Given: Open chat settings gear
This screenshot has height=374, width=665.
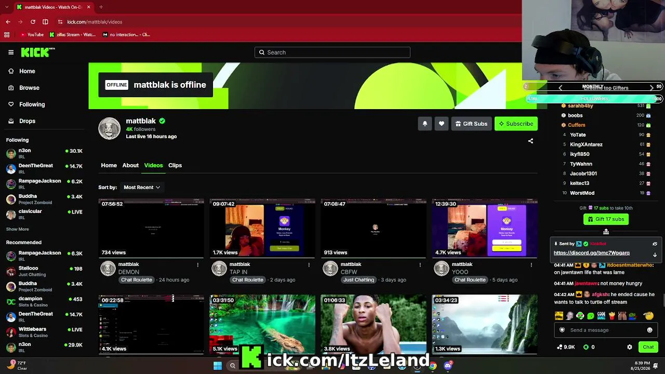Looking at the screenshot, I should tap(630, 347).
